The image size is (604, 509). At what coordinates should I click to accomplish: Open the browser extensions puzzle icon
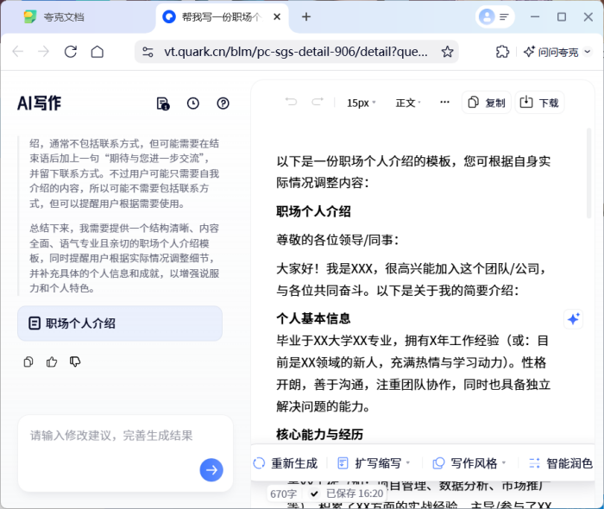(x=502, y=52)
